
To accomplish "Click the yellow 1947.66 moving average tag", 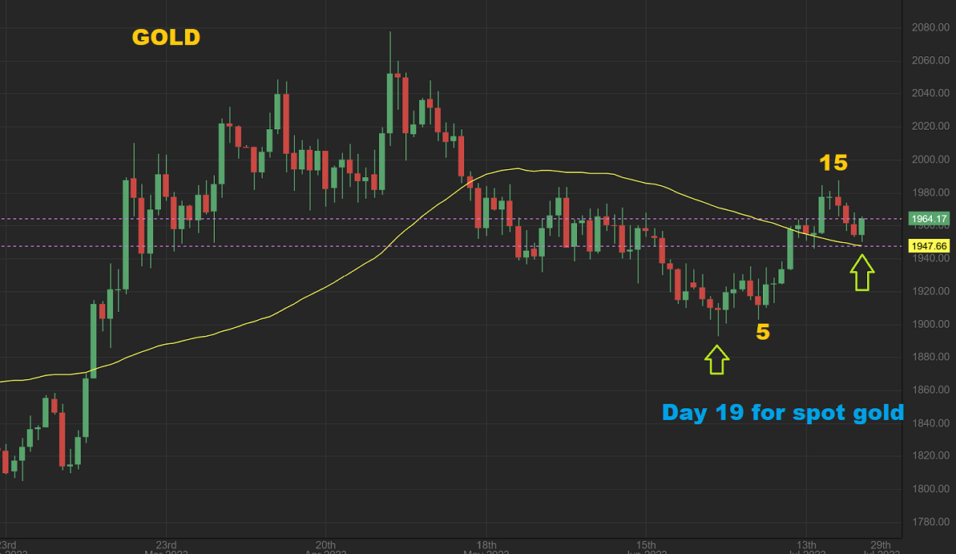I will [x=929, y=246].
